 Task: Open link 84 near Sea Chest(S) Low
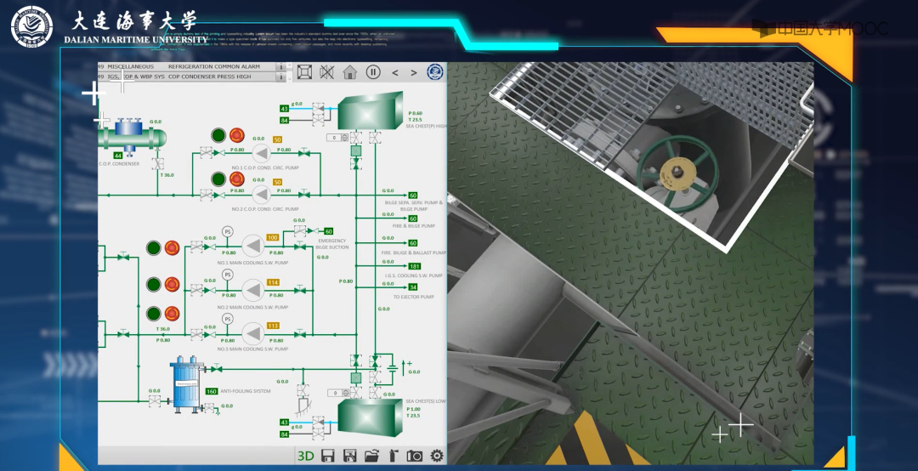(284, 434)
